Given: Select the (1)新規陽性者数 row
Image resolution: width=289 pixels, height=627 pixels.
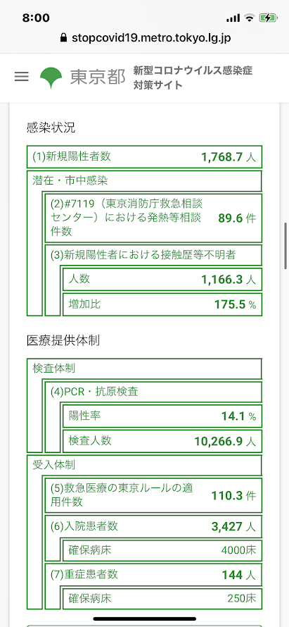Looking at the screenshot, I should [145, 156].
